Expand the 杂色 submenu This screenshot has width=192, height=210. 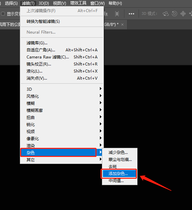62,153
